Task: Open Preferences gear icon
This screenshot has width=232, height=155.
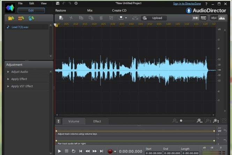Action: pos(76,3)
